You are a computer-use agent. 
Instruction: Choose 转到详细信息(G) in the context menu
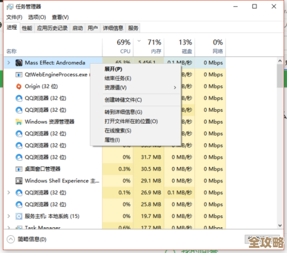pyautogui.click(x=136, y=112)
